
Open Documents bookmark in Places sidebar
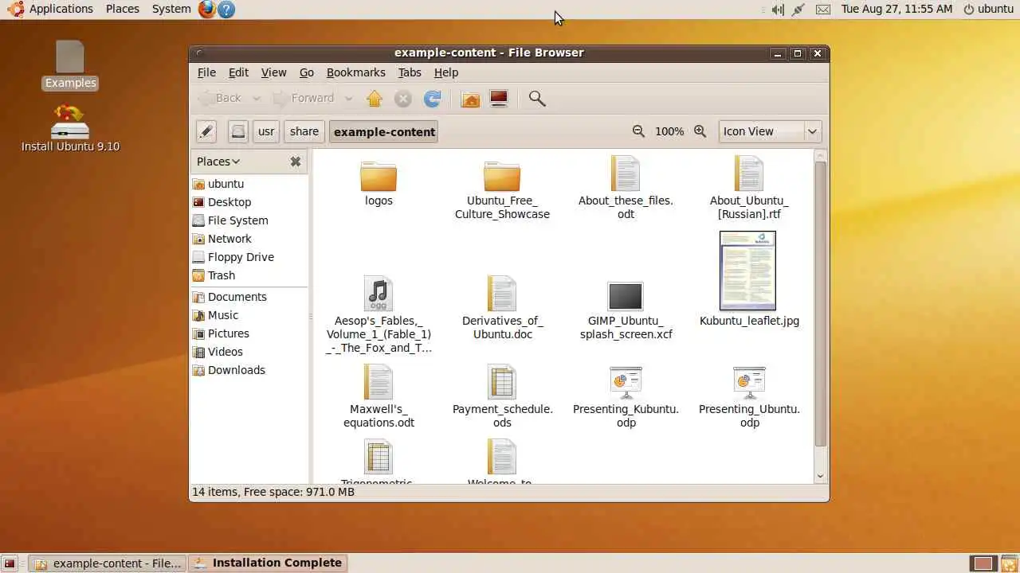[237, 297]
